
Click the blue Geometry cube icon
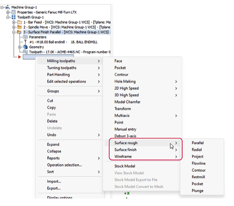[x=26, y=47]
